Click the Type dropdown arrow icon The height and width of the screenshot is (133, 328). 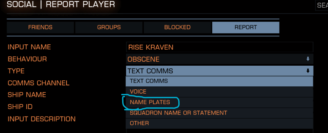coord(308,71)
